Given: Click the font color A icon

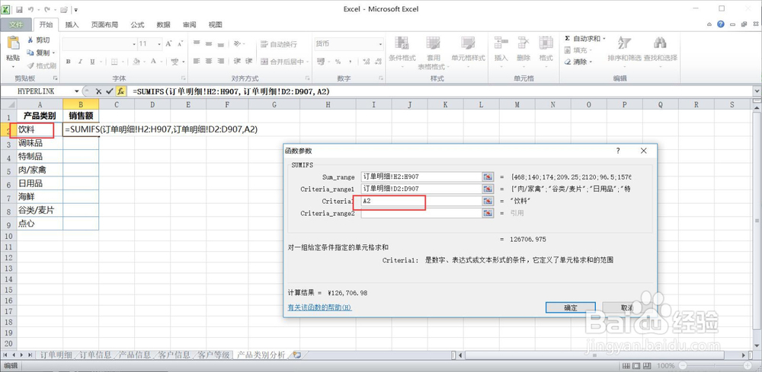Looking at the screenshot, I should click(154, 62).
